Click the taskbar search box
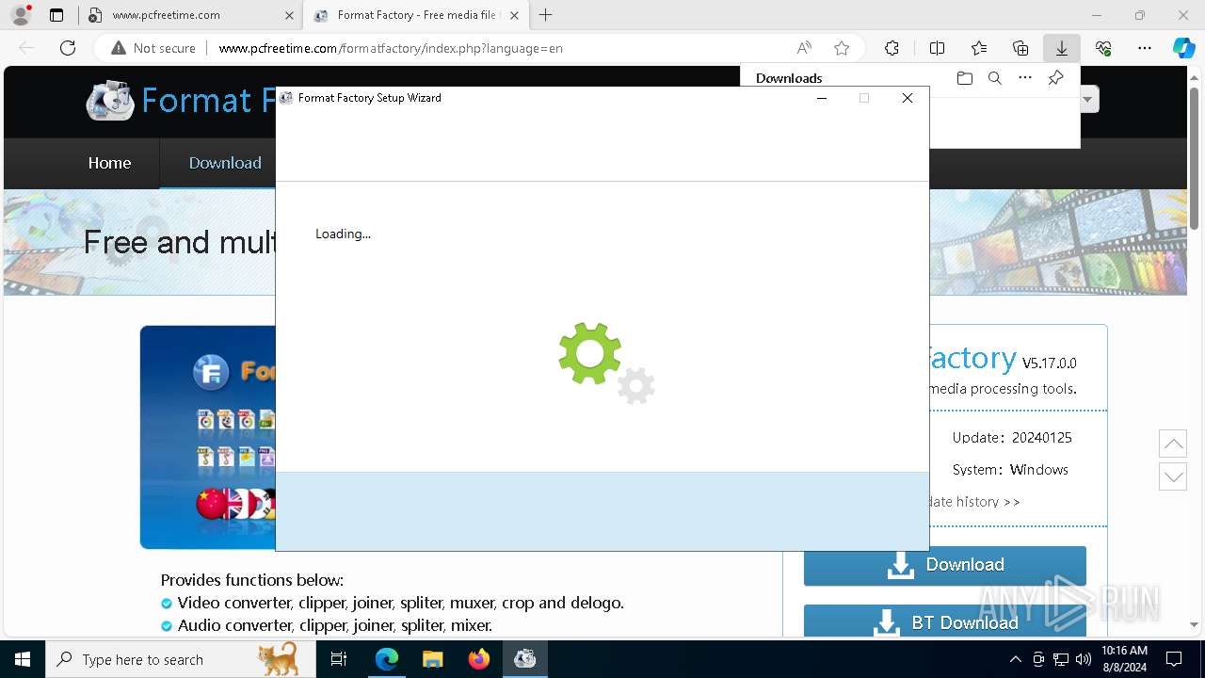This screenshot has height=678, width=1205. 181,659
